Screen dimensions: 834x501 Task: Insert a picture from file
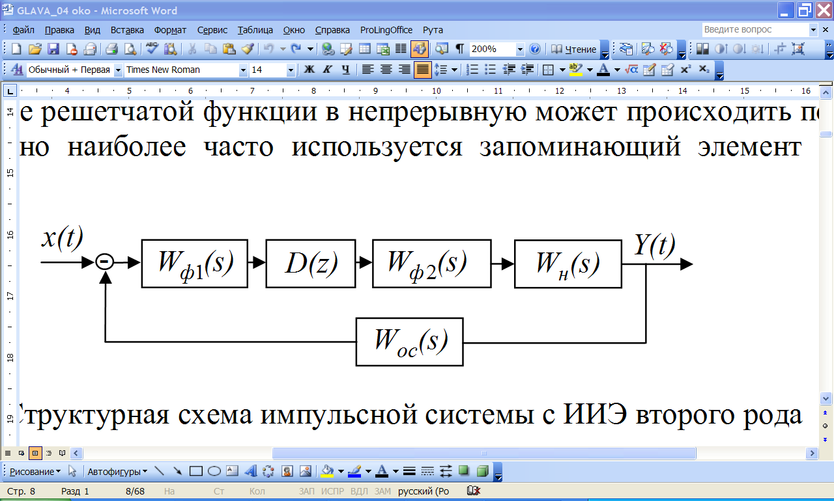pos(305,471)
